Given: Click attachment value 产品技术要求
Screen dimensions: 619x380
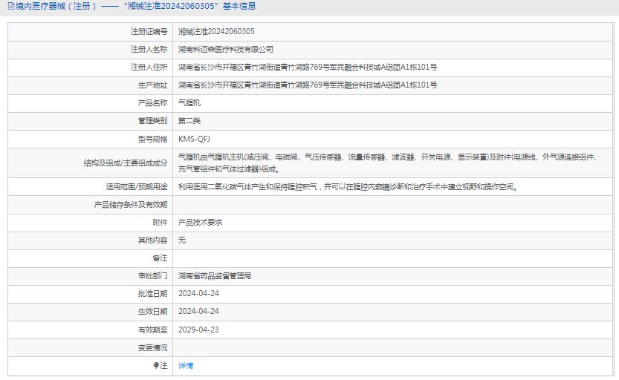Looking at the screenshot, I should tap(200, 223).
